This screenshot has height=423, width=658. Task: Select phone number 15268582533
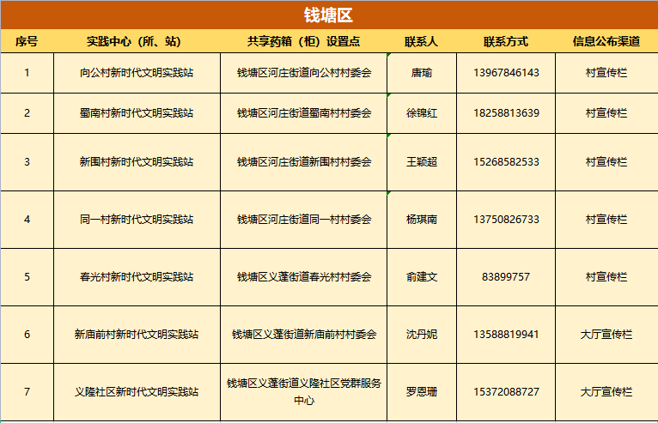pyautogui.click(x=506, y=162)
